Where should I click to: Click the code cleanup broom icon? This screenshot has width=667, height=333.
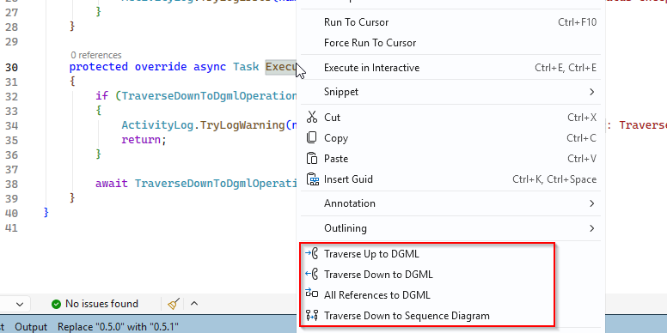coord(174,304)
